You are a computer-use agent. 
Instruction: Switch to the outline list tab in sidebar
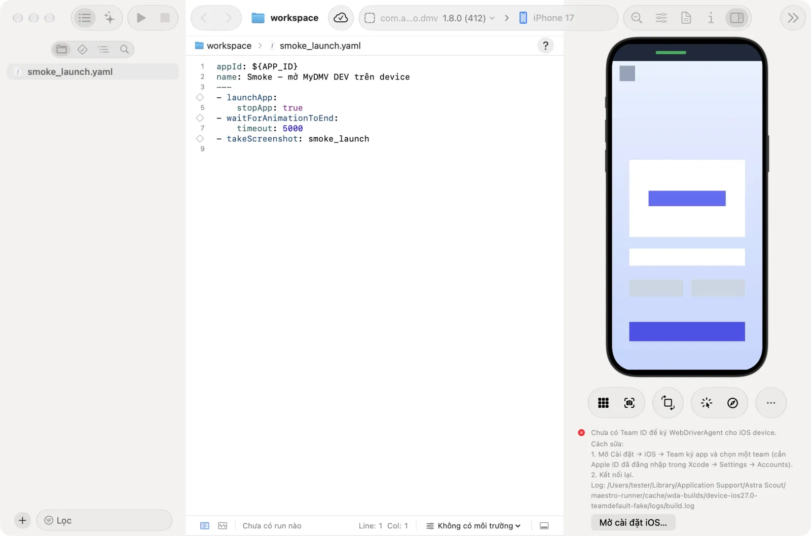click(103, 49)
